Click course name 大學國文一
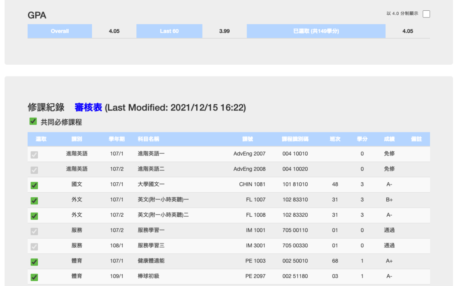Image resolution: width=458 pixels, height=286 pixels. pyautogui.click(x=151, y=184)
